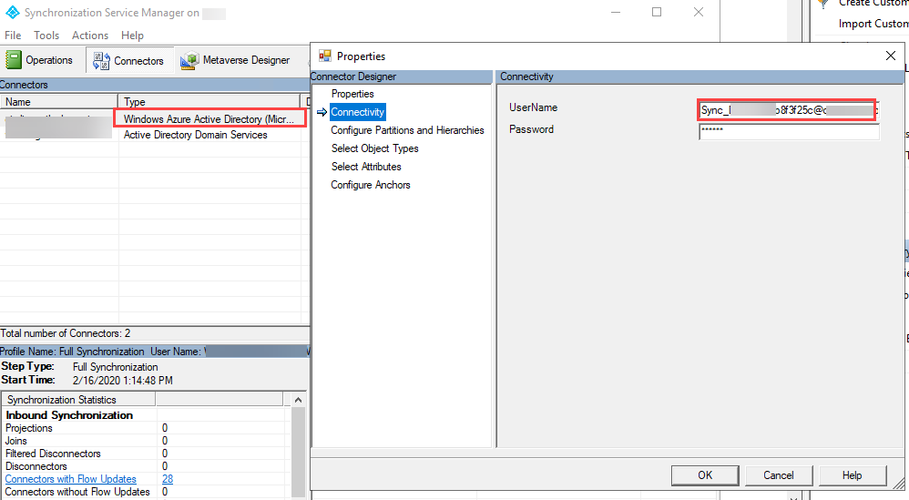Select the Windows Azure Active Directory connector row

pyautogui.click(x=154, y=118)
